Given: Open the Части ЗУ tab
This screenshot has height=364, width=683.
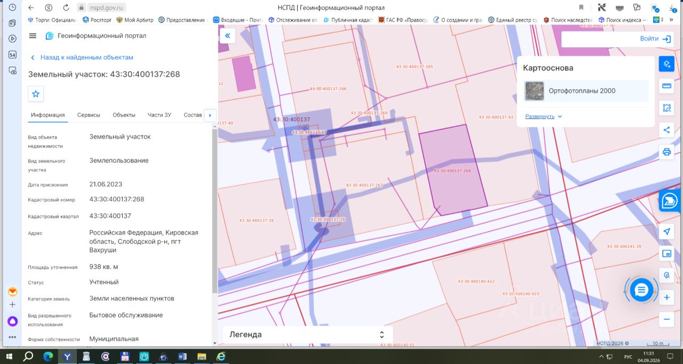Looking at the screenshot, I should coord(160,115).
